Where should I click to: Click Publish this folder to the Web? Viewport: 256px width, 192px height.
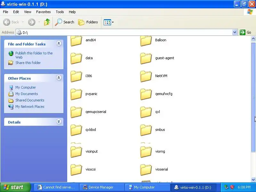click(x=34, y=55)
